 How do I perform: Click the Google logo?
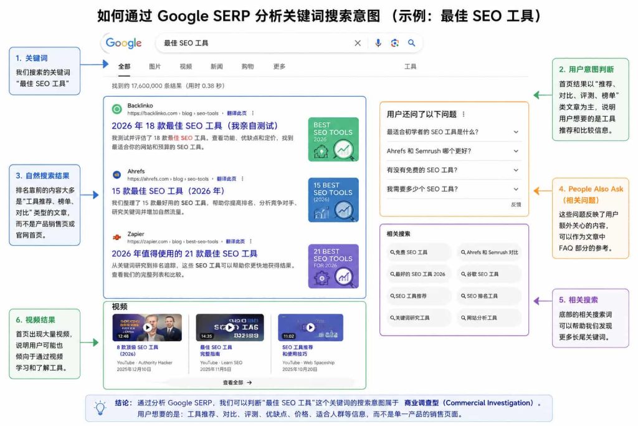[123, 43]
